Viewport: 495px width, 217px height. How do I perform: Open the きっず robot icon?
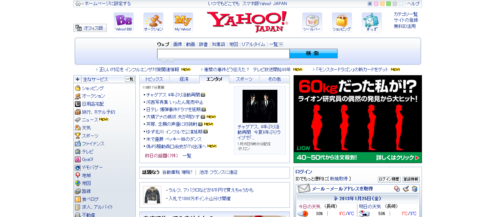click(x=372, y=22)
